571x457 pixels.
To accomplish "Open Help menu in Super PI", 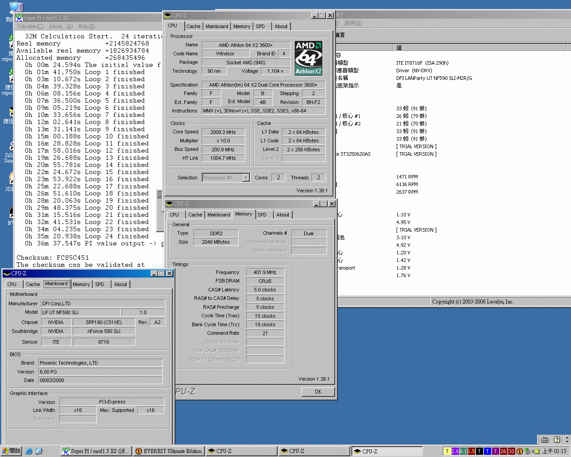I will pyautogui.click(x=87, y=26).
